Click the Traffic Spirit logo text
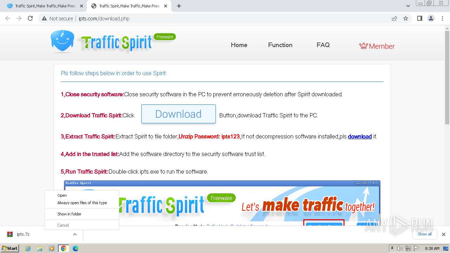This screenshot has height=253, width=450. [x=116, y=43]
